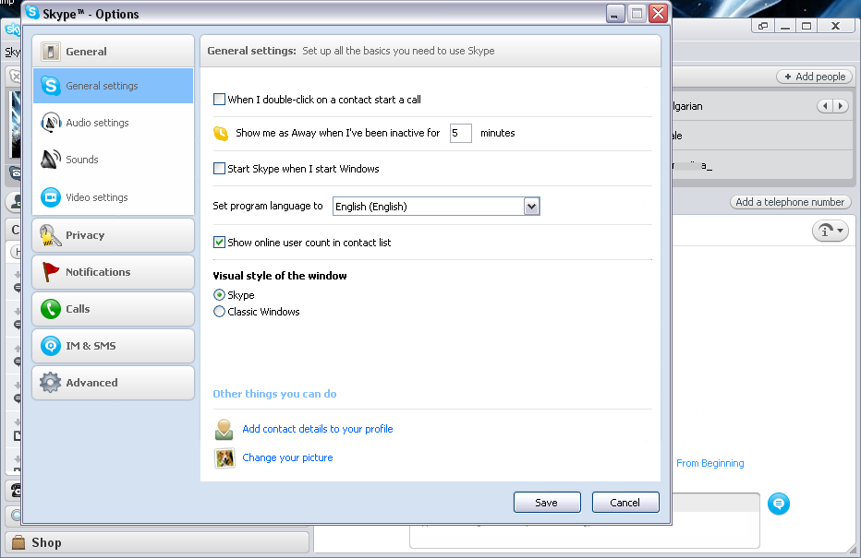Click the Privacy padlock icon
Screen dimensions: 861x558
tap(51, 236)
